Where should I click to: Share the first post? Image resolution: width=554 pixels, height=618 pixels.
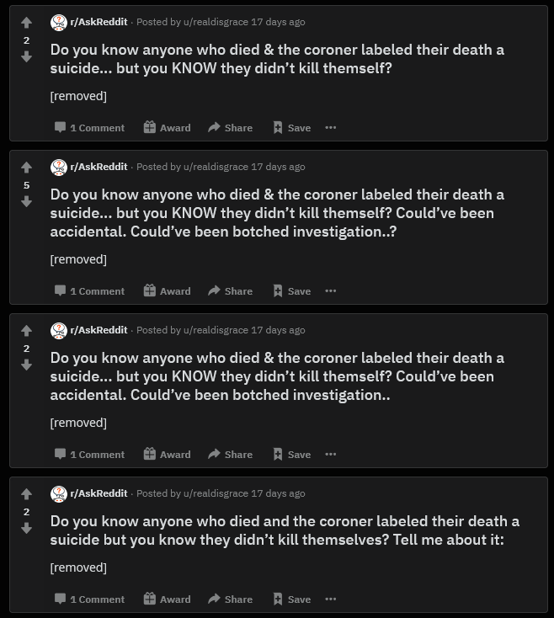[x=230, y=128]
